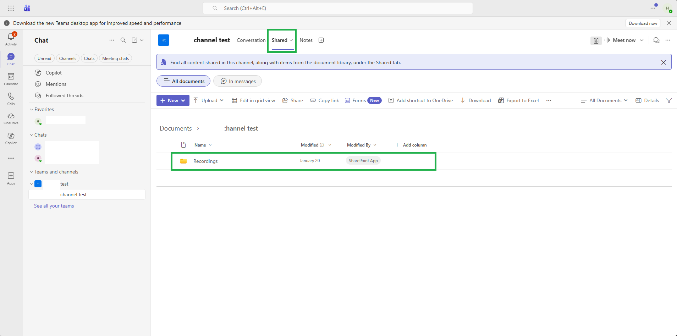Toggle the Unread chat filter
Viewport: 677px width, 336px height.
[x=44, y=59]
